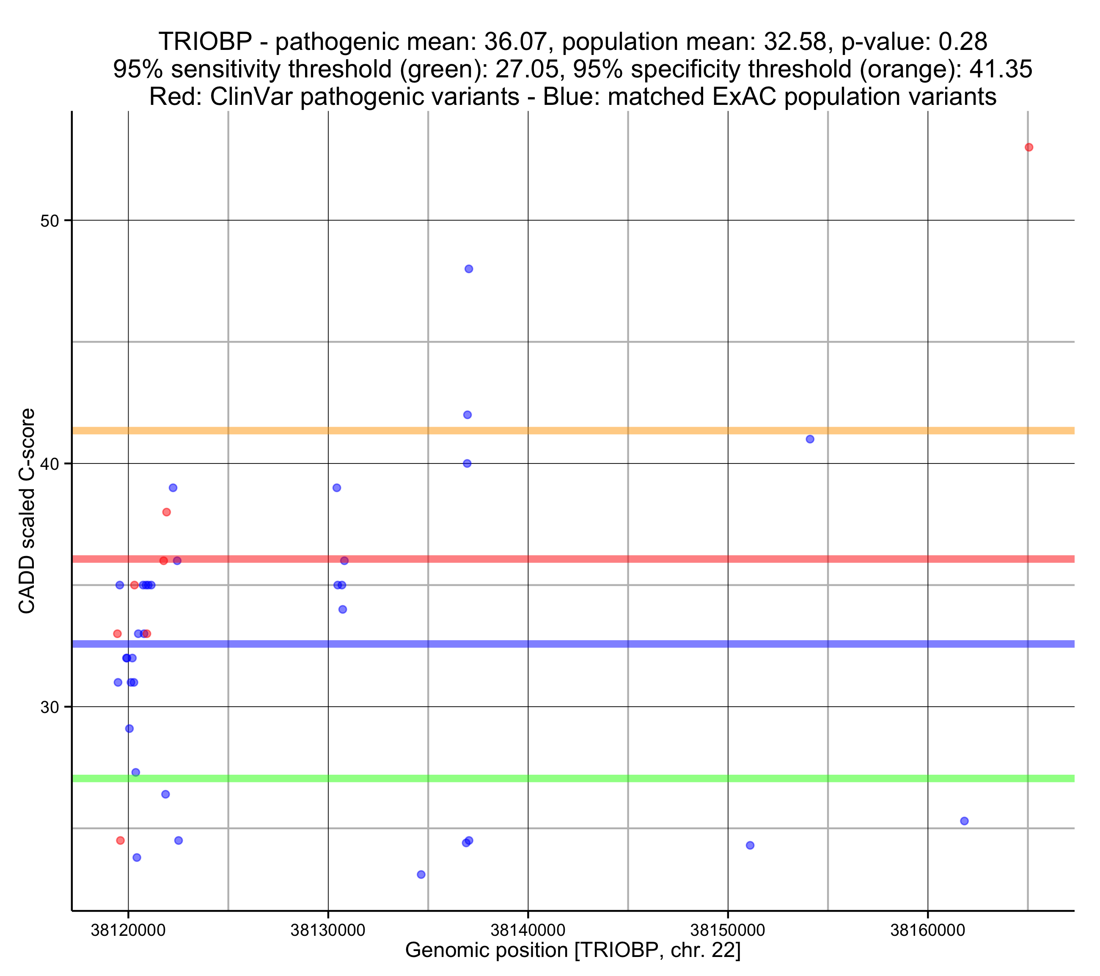
Task: Click the blue point just above the orange line
Action: click(x=467, y=415)
